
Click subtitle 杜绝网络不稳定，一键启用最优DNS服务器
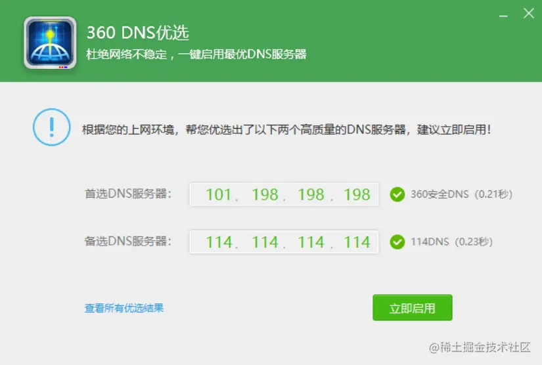[196, 54]
